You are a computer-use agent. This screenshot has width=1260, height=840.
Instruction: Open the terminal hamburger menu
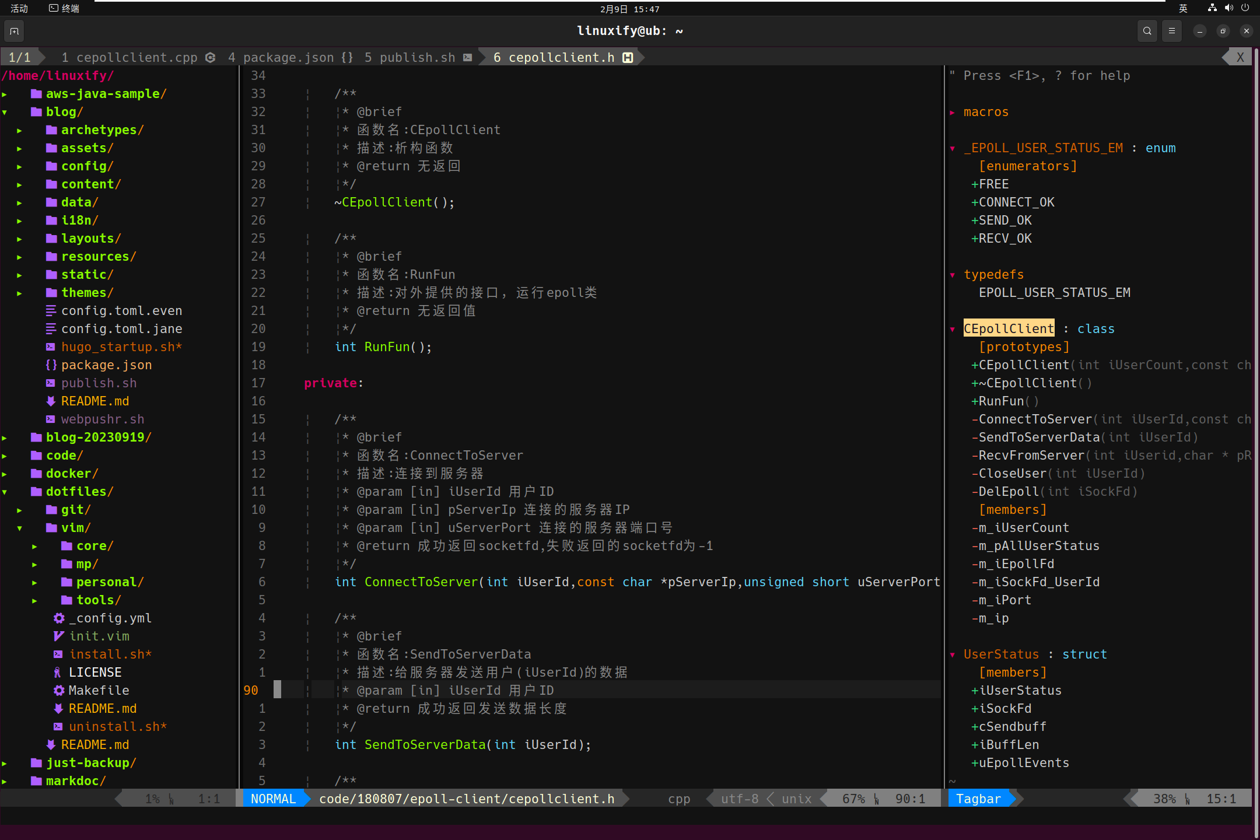pyautogui.click(x=1172, y=31)
